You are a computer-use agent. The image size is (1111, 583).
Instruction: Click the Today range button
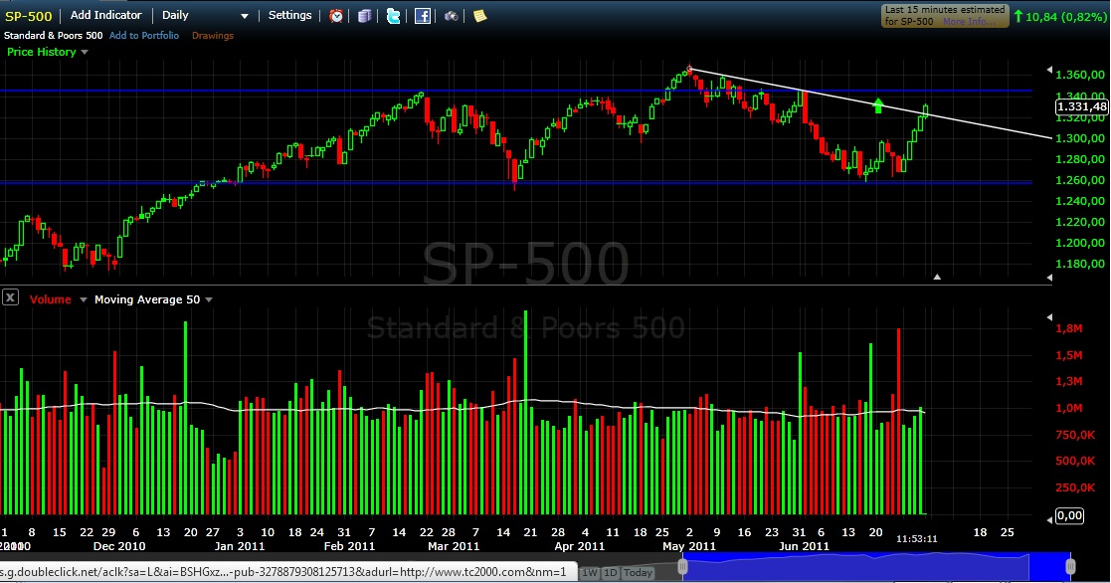(x=638, y=572)
